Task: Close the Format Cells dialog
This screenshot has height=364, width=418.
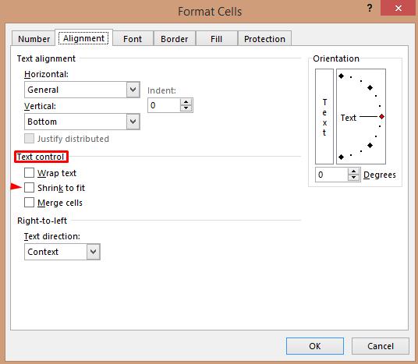Action: click(x=399, y=8)
